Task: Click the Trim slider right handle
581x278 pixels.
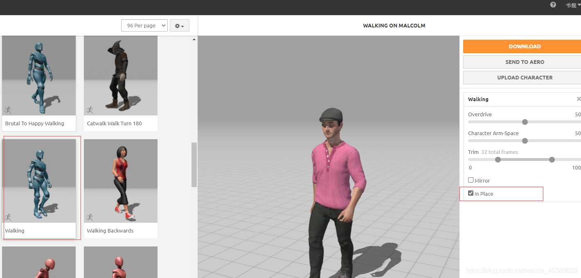Action: tap(552, 160)
